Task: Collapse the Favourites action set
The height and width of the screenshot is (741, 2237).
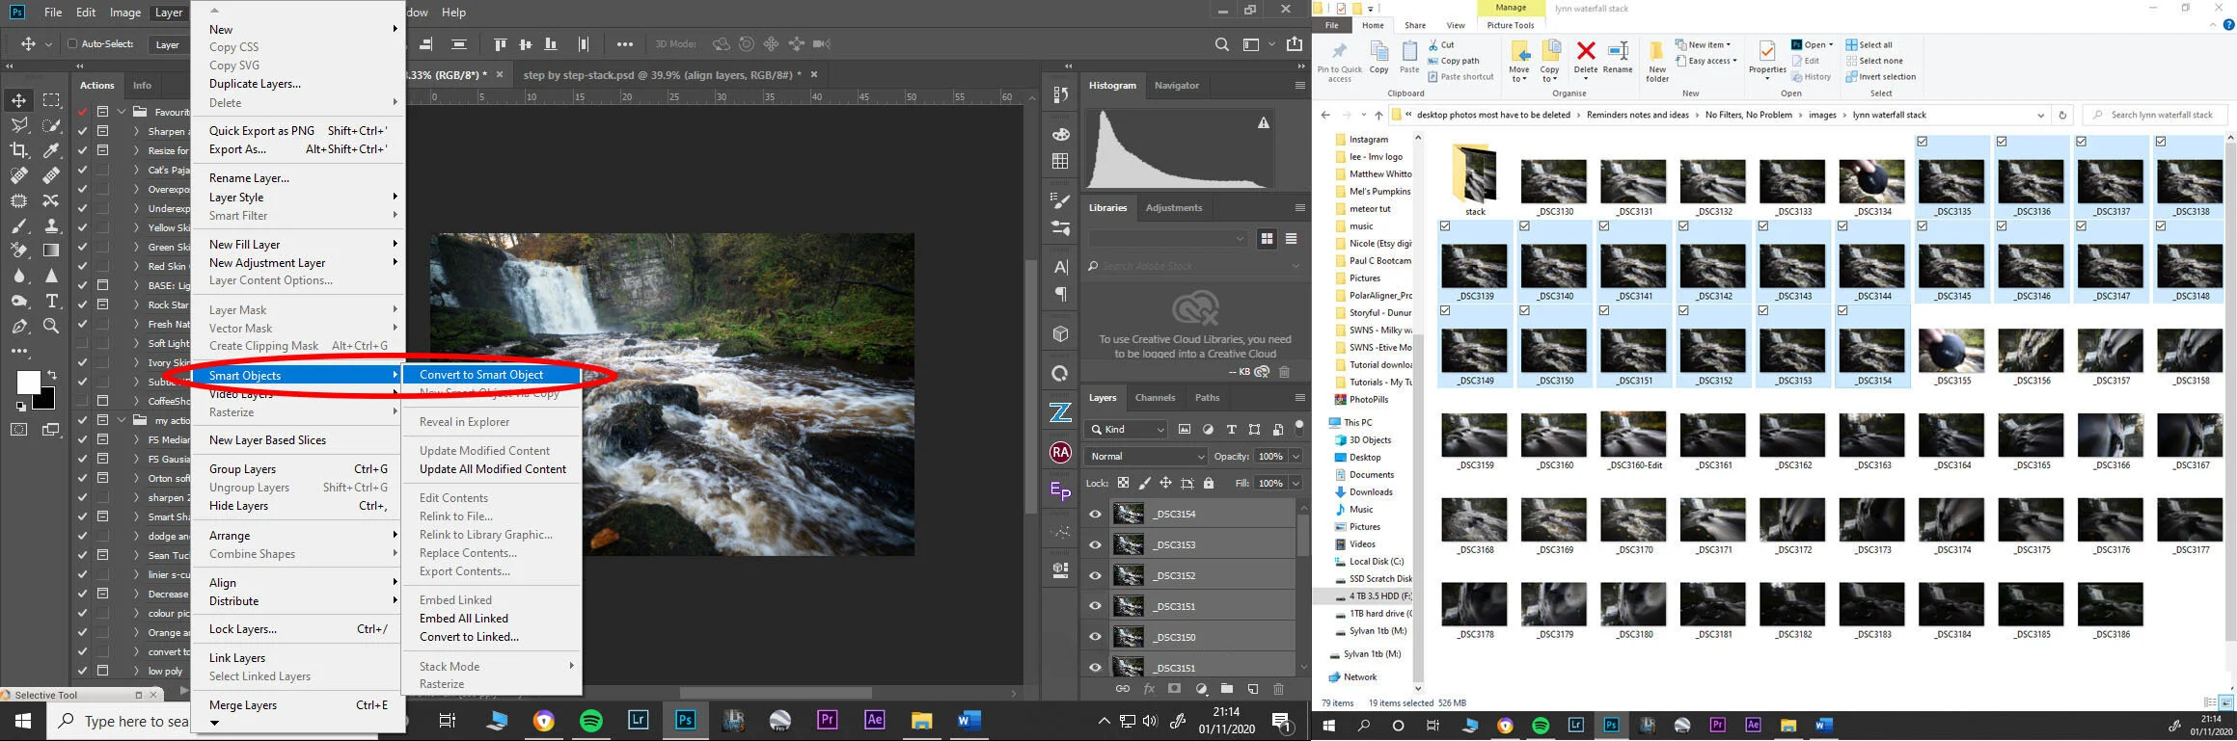Action: coord(122,112)
